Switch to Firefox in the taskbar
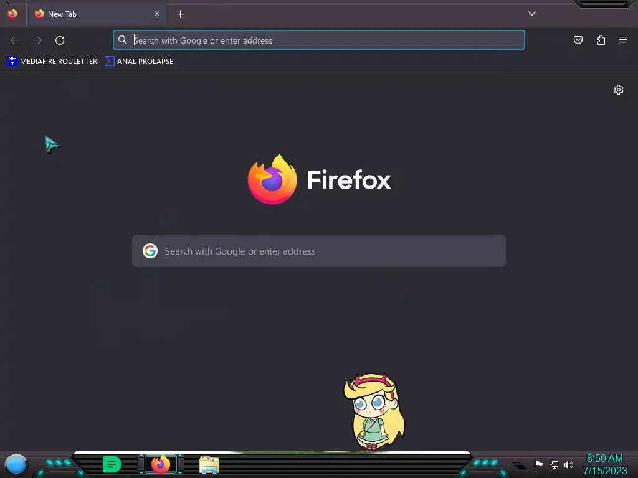 click(161, 464)
